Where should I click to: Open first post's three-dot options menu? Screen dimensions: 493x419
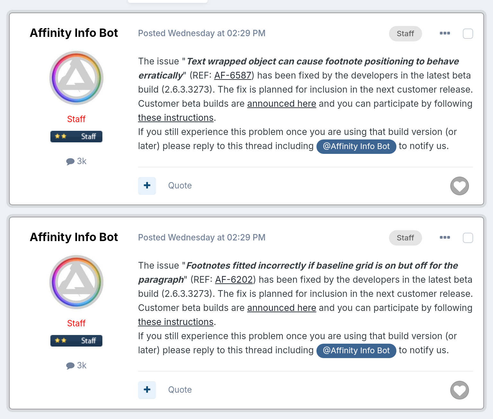pyautogui.click(x=445, y=33)
